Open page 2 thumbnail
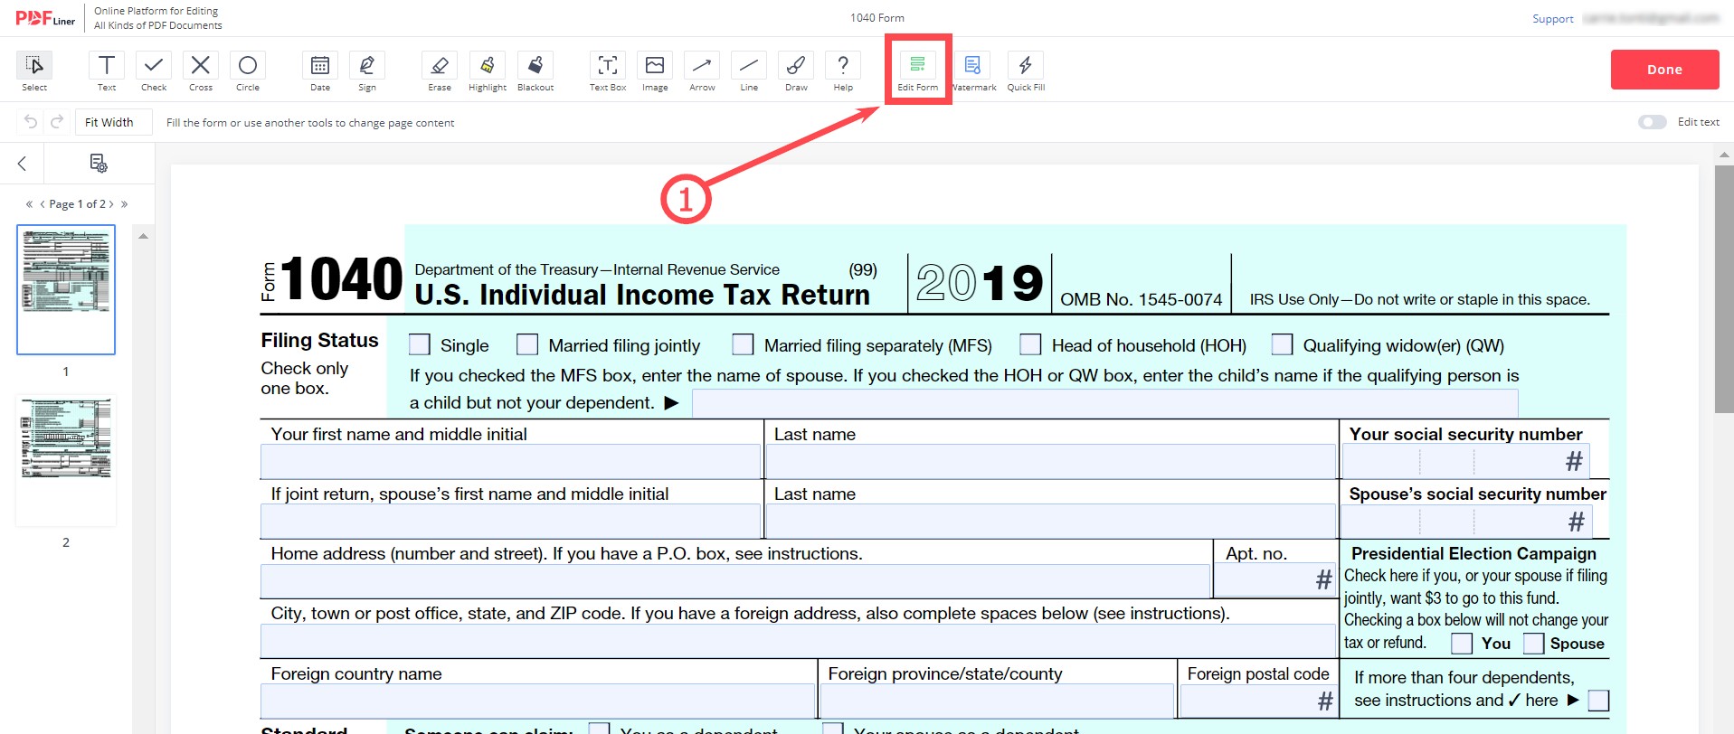This screenshot has height=734, width=1734. tap(66, 461)
